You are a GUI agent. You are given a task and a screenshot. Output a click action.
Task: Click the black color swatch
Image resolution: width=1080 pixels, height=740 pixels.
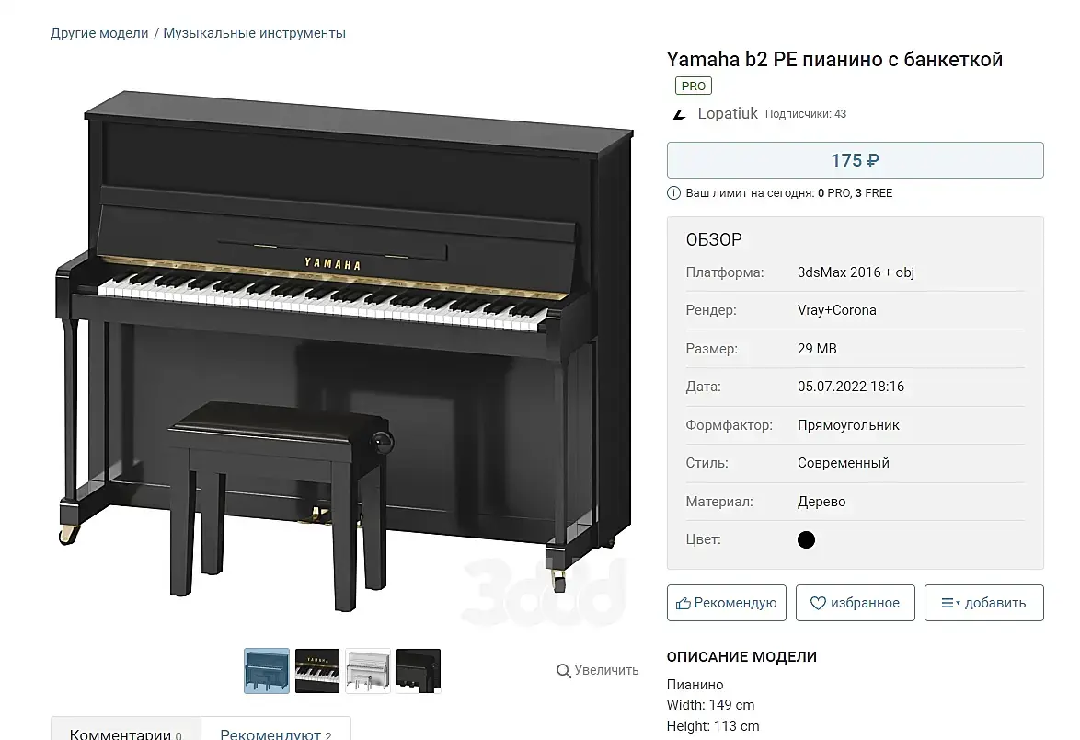[806, 540]
